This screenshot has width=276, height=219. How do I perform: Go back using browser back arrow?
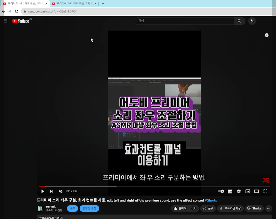click(4, 11)
